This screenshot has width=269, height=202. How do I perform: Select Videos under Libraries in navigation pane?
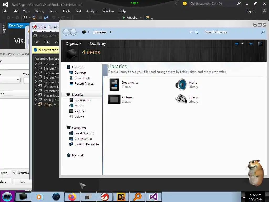[79, 117]
